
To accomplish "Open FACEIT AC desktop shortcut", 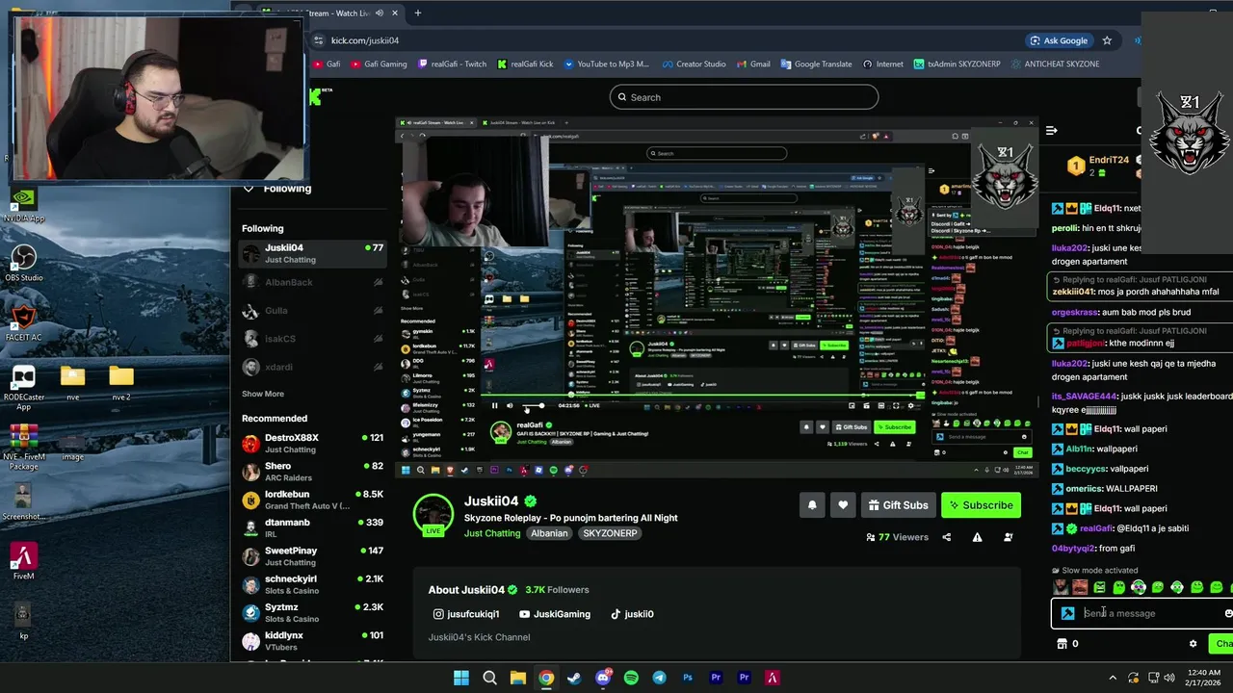I will [x=24, y=322].
